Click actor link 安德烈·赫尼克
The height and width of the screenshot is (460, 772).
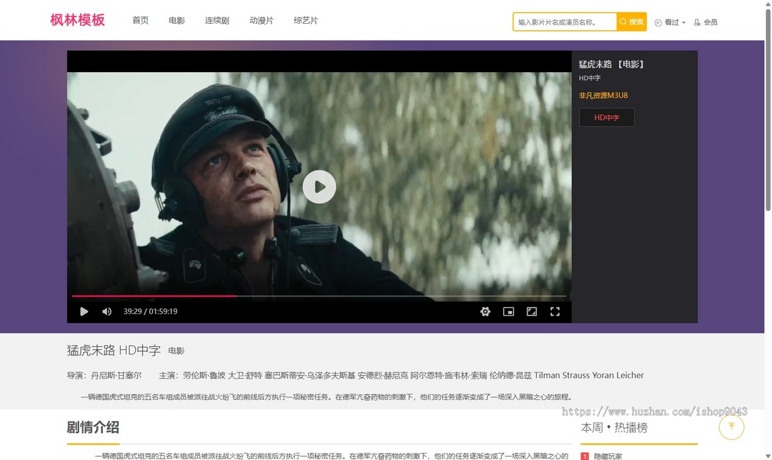click(x=383, y=375)
